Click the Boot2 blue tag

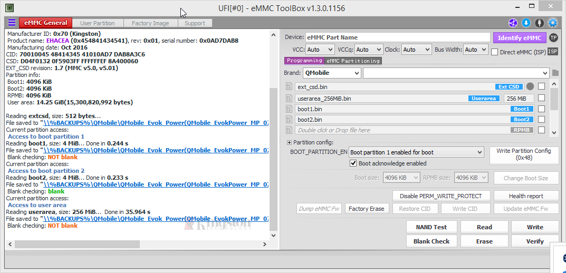point(522,119)
